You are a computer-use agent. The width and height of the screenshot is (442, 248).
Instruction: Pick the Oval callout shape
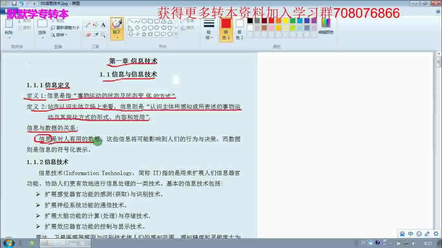163,34
